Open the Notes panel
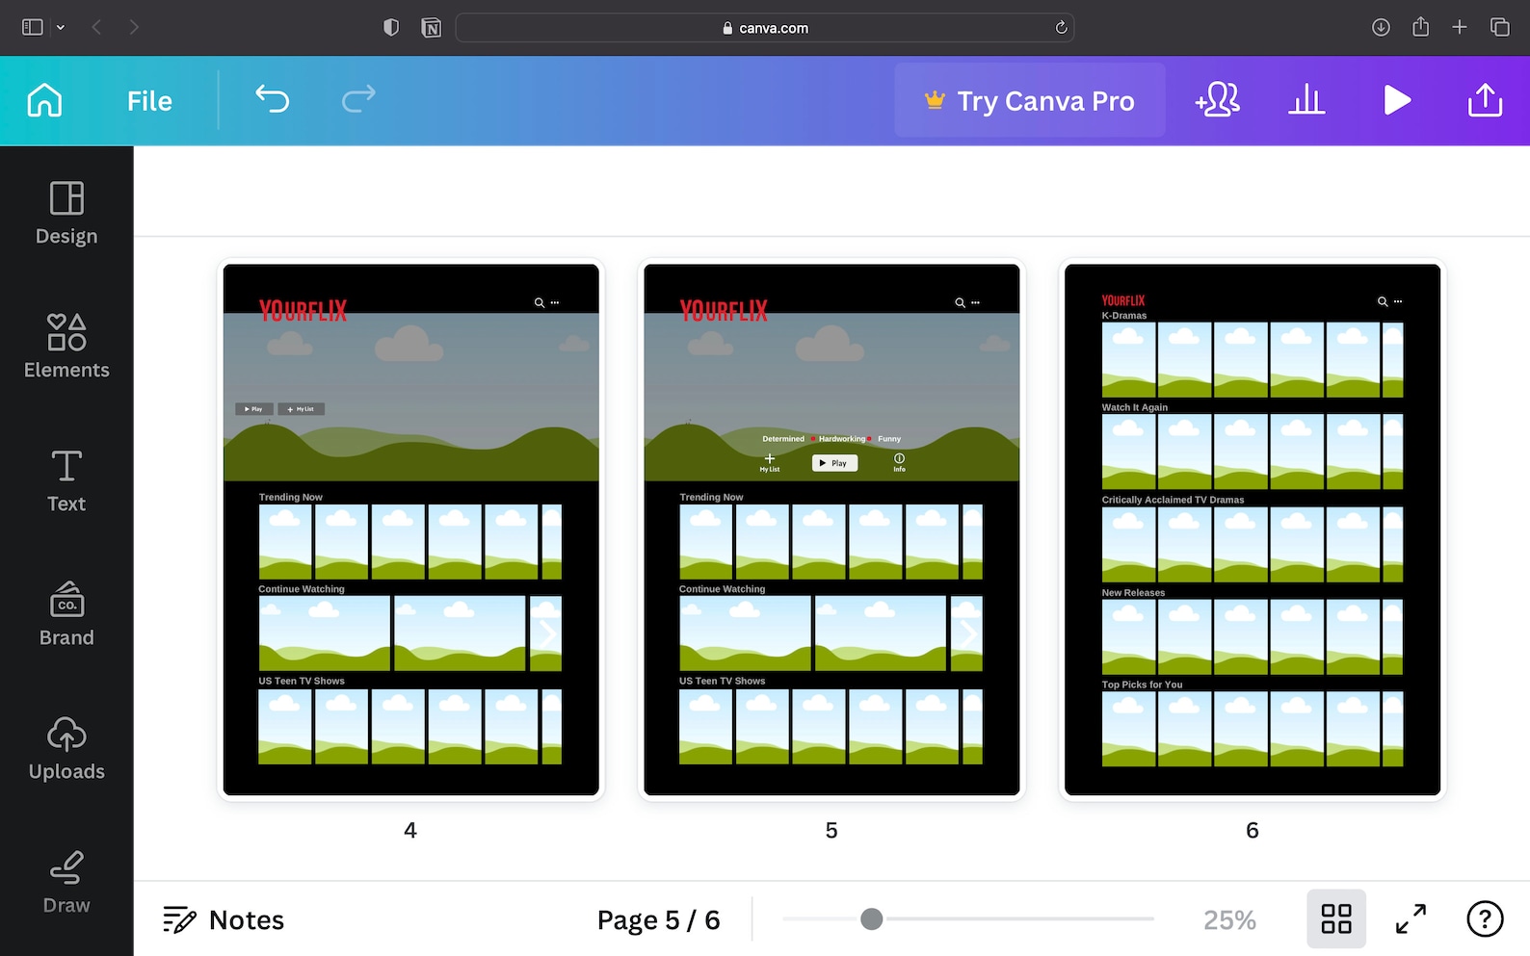1530x956 pixels. coord(224,920)
